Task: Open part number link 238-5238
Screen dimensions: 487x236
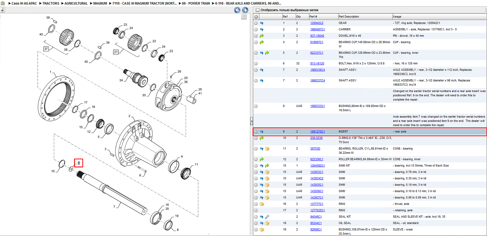Action: point(316,138)
